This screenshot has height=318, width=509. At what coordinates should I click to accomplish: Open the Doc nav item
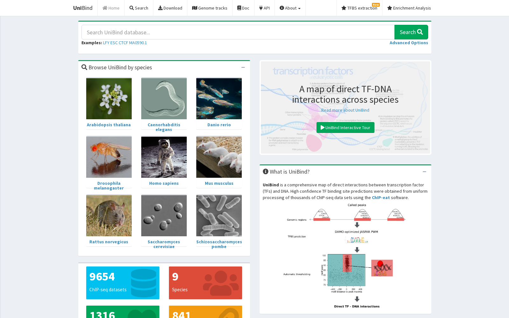(243, 8)
